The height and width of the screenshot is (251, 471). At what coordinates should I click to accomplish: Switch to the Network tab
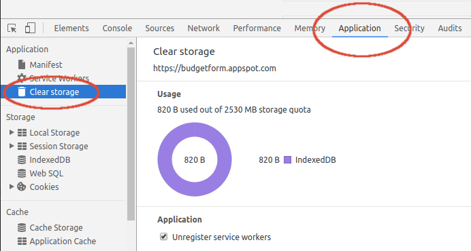coord(204,28)
